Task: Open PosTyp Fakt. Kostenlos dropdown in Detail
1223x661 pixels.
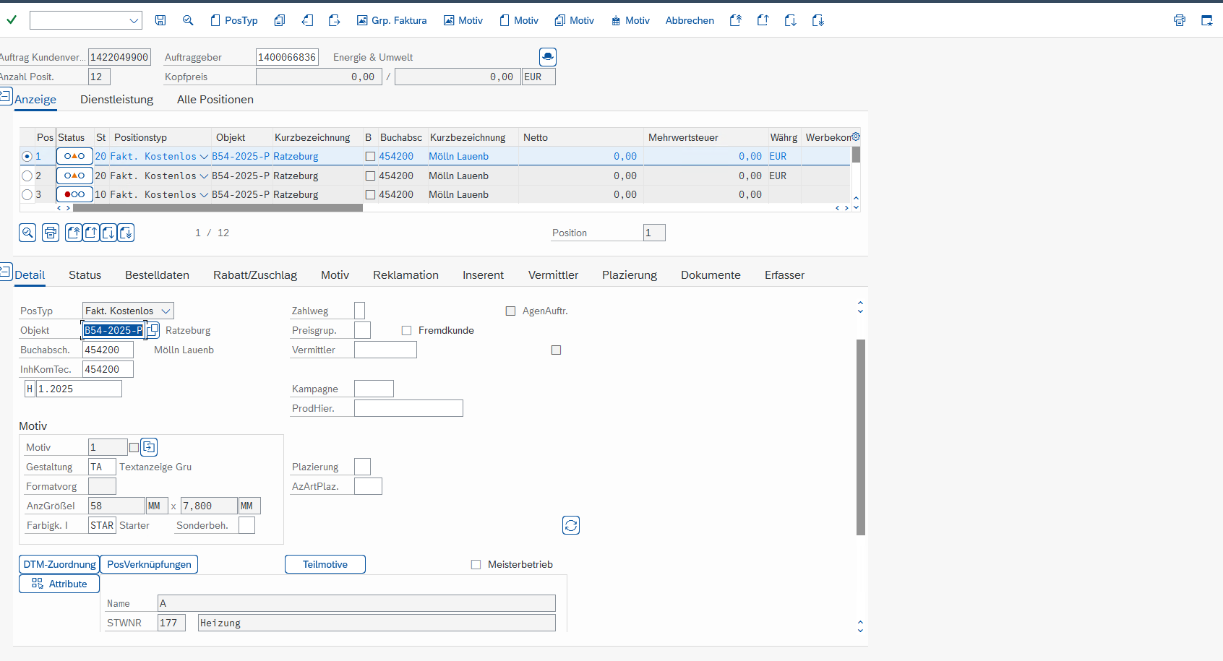Action: pyautogui.click(x=166, y=311)
